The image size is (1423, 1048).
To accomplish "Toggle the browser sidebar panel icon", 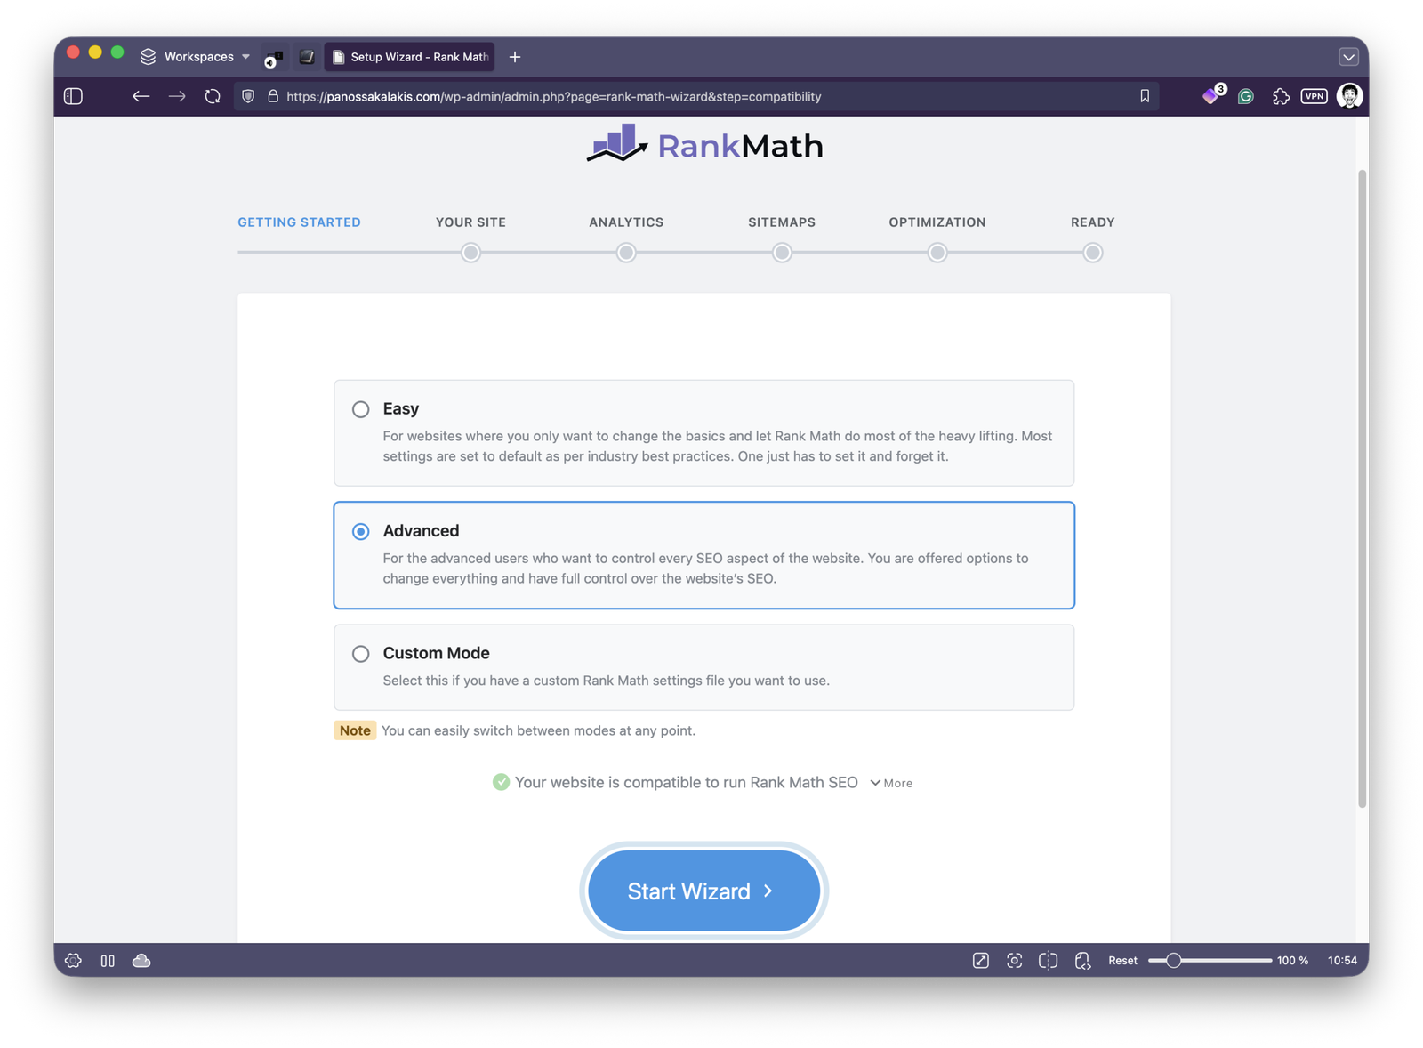I will [74, 96].
